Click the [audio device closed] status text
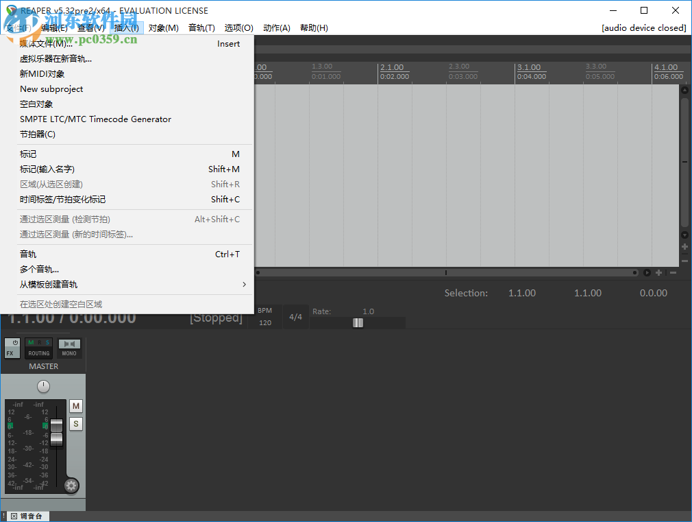The height and width of the screenshot is (522, 692). (x=644, y=28)
